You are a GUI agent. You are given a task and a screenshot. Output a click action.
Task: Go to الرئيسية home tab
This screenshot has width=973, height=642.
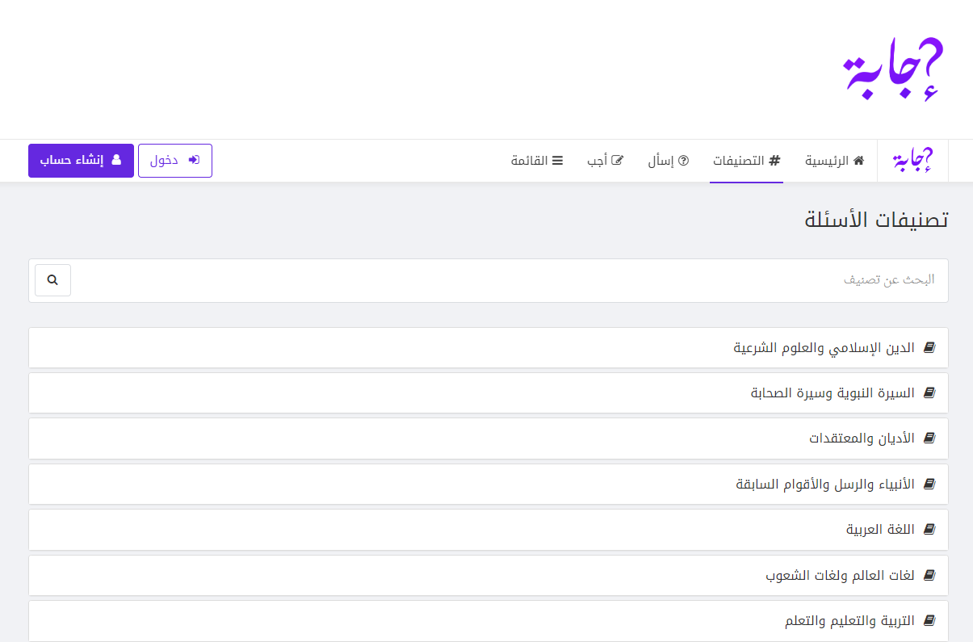pyautogui.click(x=834, y=161)
